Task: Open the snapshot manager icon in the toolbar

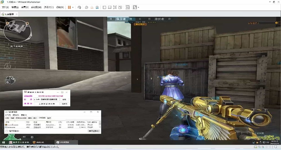Action: (x=97, y=7)
